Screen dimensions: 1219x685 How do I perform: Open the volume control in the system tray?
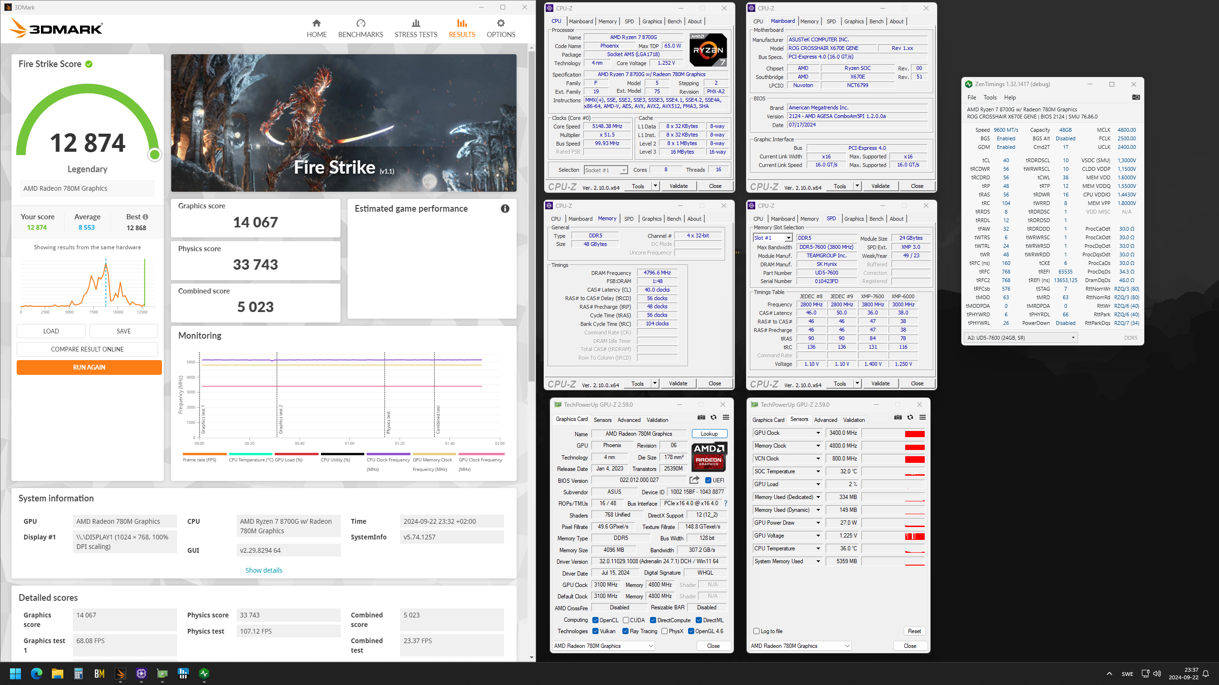(x=1157, y=674)
